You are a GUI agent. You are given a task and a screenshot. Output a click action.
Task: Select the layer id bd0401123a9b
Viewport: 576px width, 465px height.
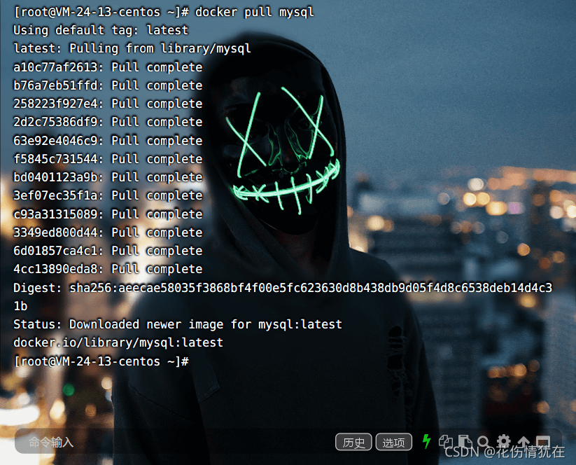point(55,177)
